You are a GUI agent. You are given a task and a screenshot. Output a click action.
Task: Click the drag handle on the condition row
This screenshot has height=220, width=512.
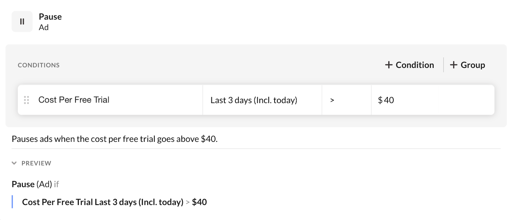click(27, 100)
